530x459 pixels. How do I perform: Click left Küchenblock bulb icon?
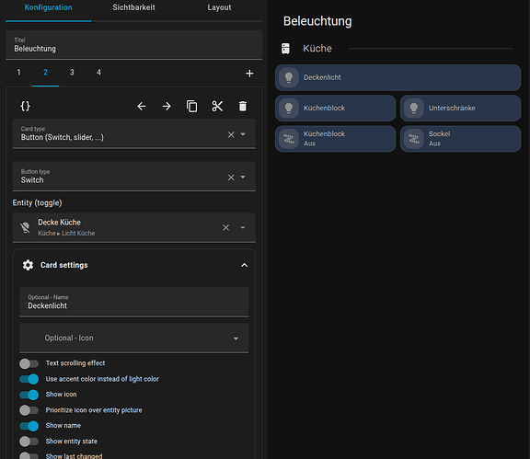point(289,109)
